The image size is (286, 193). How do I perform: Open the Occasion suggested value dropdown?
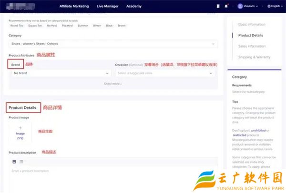165,73
